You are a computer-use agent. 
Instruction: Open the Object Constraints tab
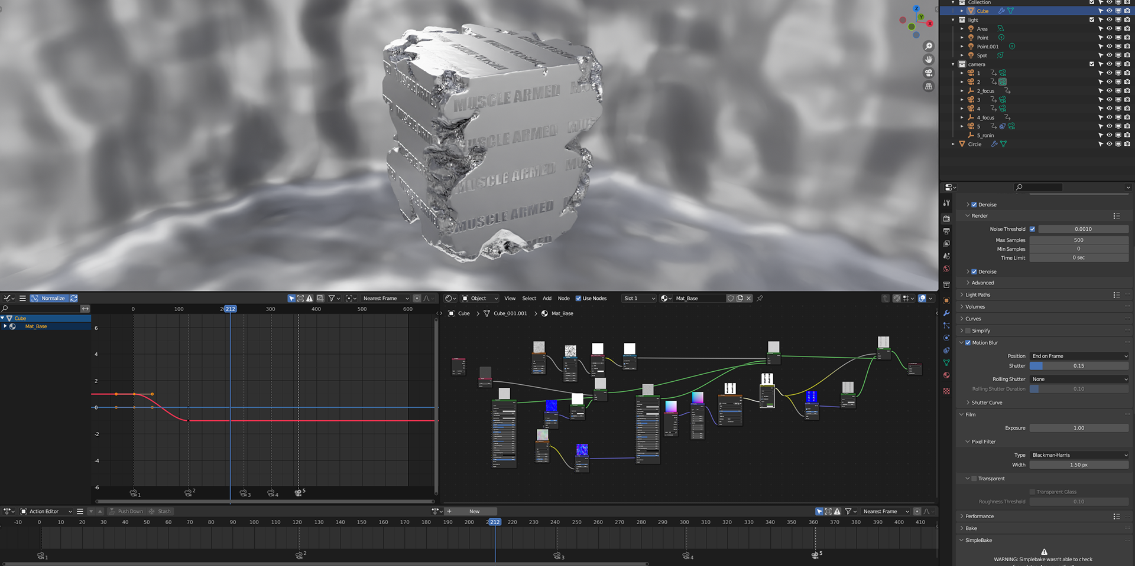(946, 350)
